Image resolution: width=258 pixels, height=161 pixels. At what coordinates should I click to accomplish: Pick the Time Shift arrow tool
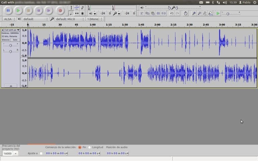point(77,13)
